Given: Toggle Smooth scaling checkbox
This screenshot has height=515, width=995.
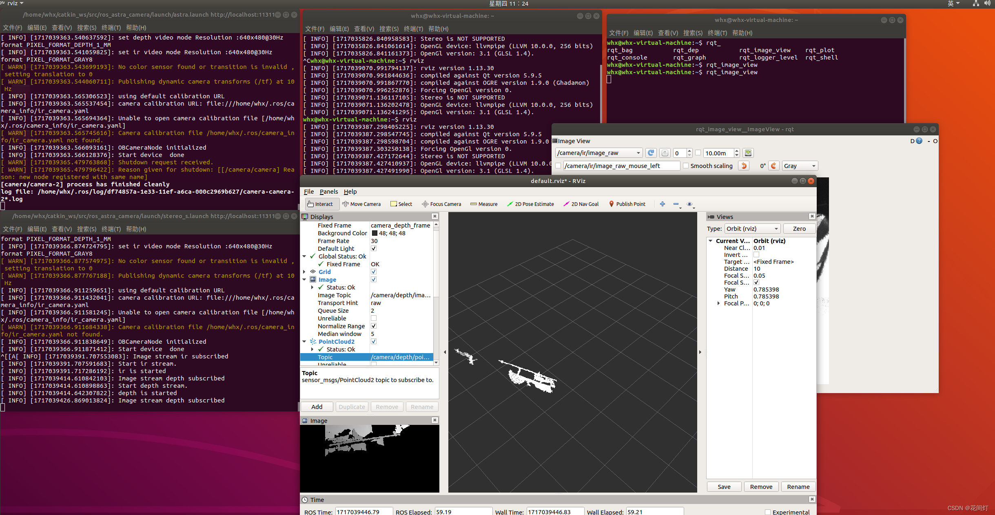Looking at the screenshot, I should pos(686,166).
